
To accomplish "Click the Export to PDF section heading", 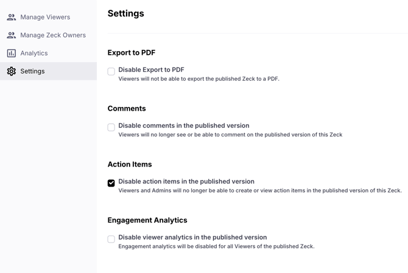I will click(x=132, y=53).
